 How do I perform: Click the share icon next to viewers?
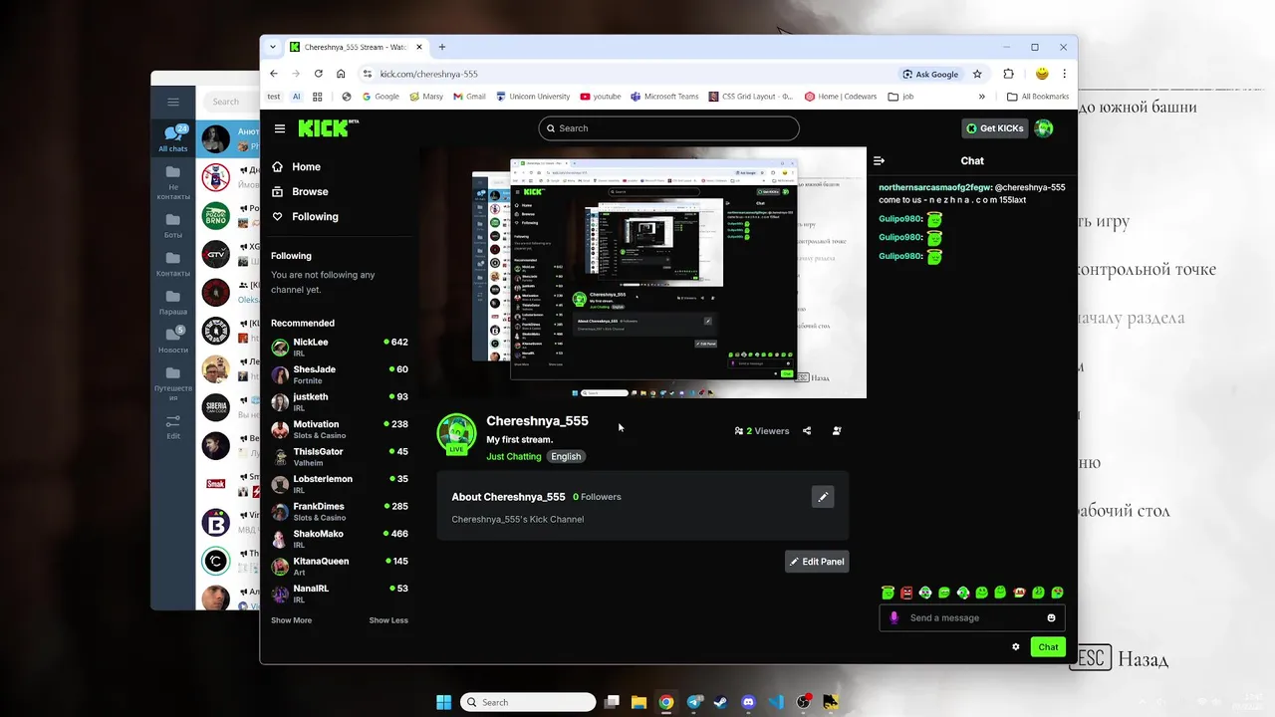807,431
